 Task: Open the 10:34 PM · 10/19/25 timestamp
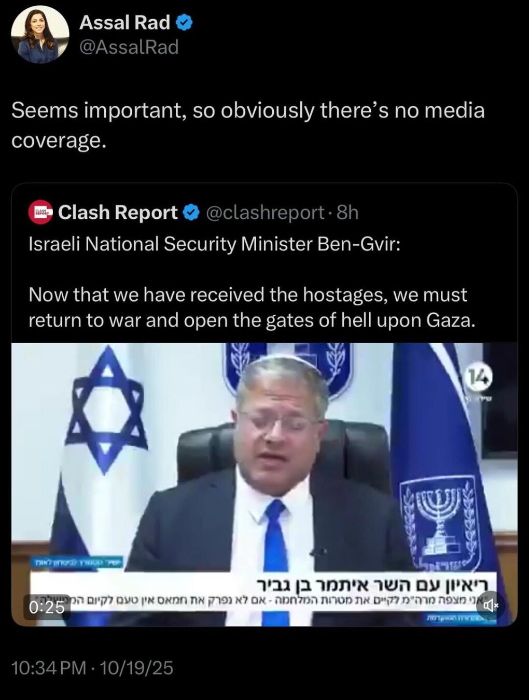pos(92,667)
